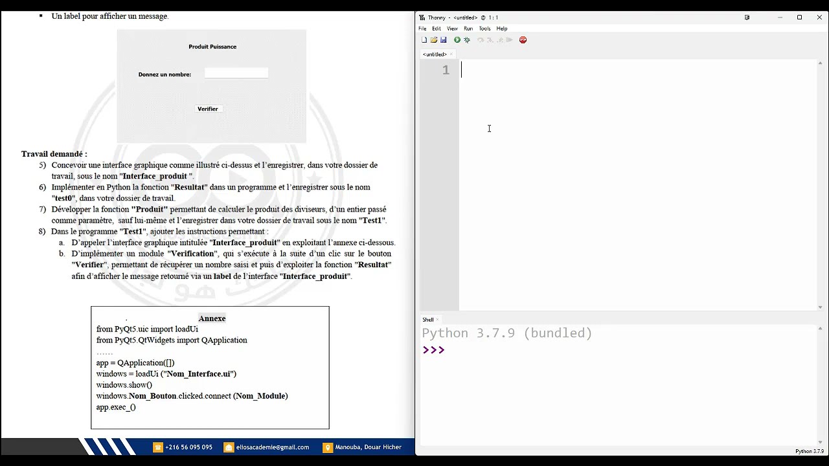Click the Step out debug icon
The width and height of the screenshot is (829, 466).
point(500,40)
